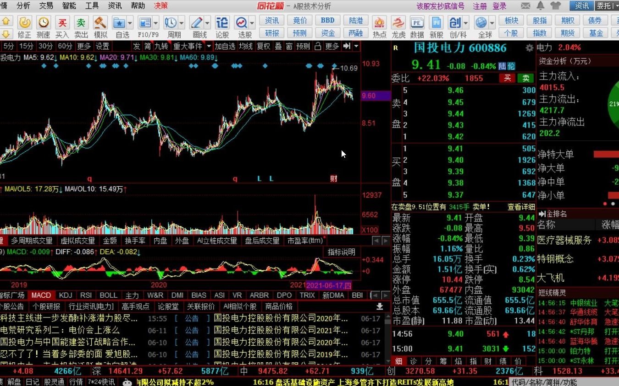Expand the F10/F9 dropdown arrow

[x=156, y=22]
